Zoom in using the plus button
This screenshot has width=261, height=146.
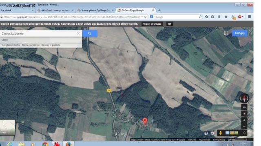tap(244, 120)
